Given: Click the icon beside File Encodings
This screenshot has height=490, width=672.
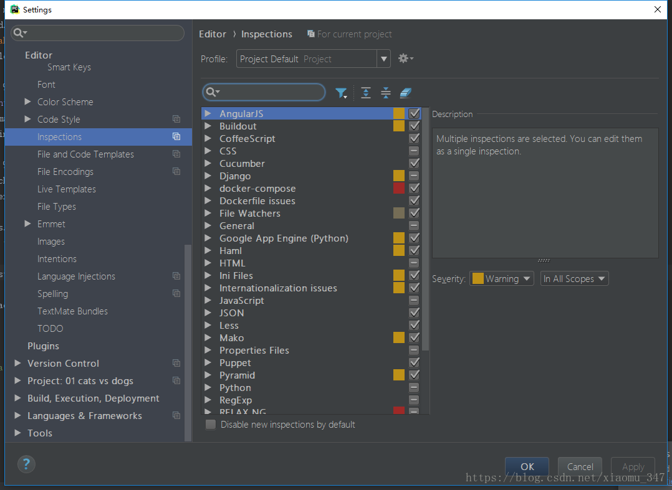Looking at the screenshot, I should point(176,171).
